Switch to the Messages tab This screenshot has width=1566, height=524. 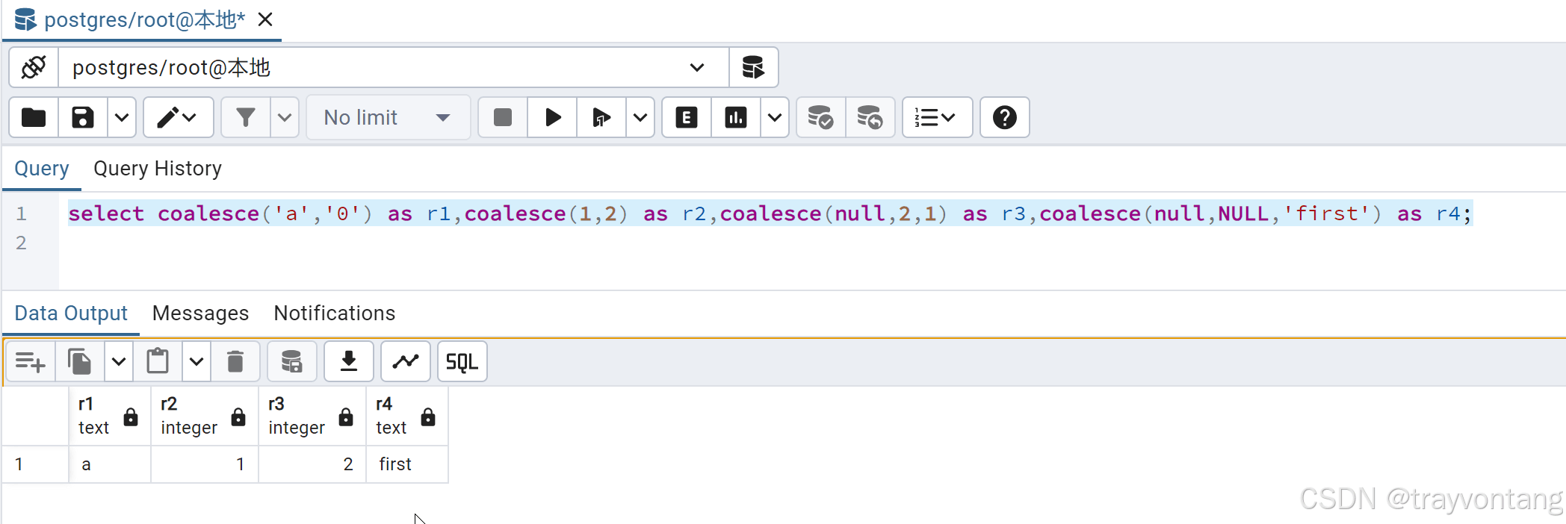[200, 314]
